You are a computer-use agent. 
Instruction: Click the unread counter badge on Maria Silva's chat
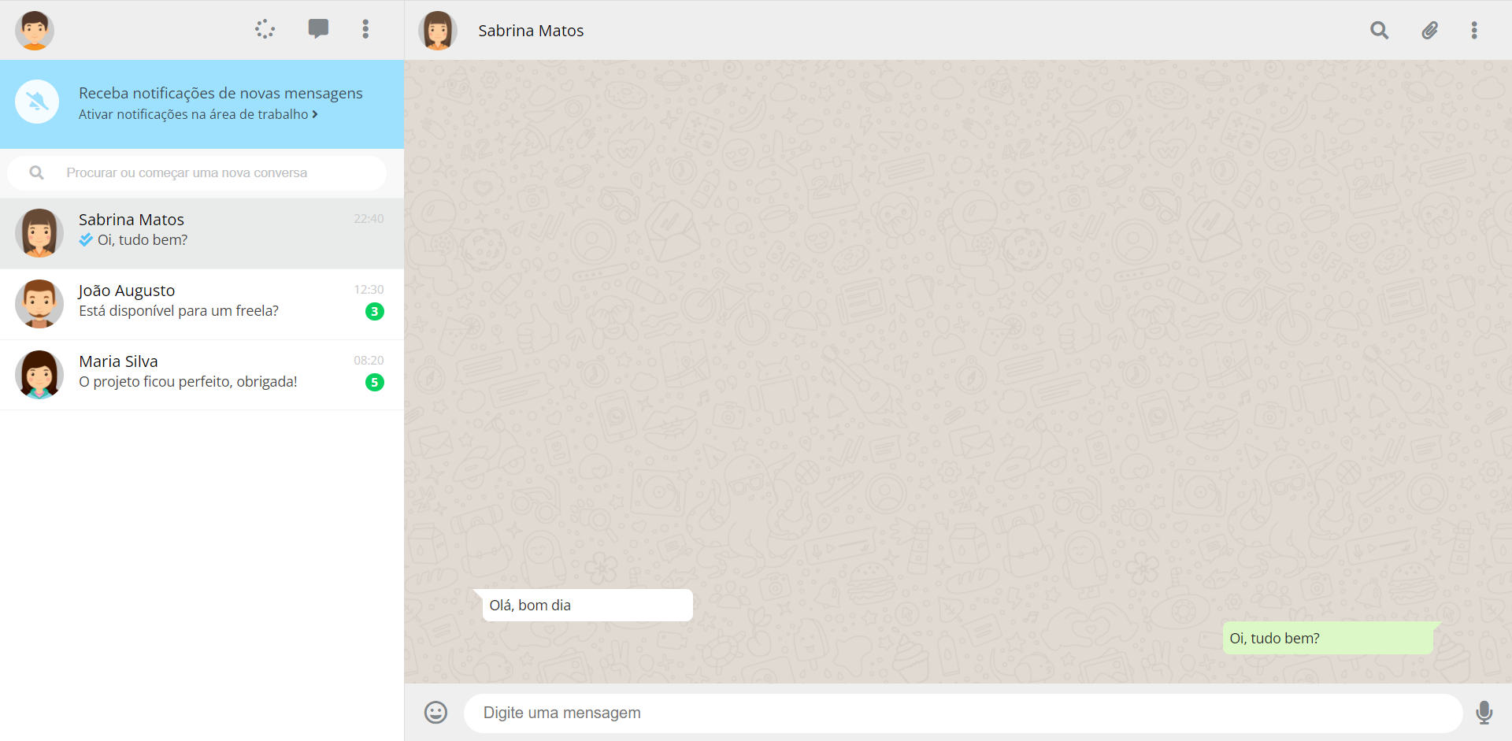coord(374,383)
